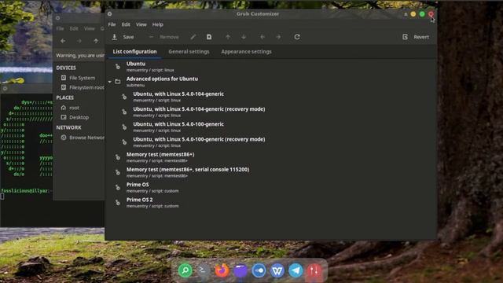The height and width of the screenshot is (283, 503).
Task: Click the green maximize button of Grub Customizer
Action: click(x=422, y=14)
